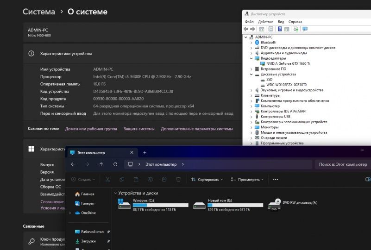Viewport: 371px width, 250px height.
Task: Toggle the details pane icon in Explorer
Action: (x=368, y=179)
